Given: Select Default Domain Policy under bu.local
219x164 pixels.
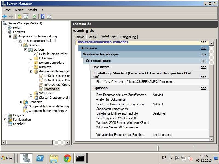Looking at the screenshot, I should click(x=53, y=54).
